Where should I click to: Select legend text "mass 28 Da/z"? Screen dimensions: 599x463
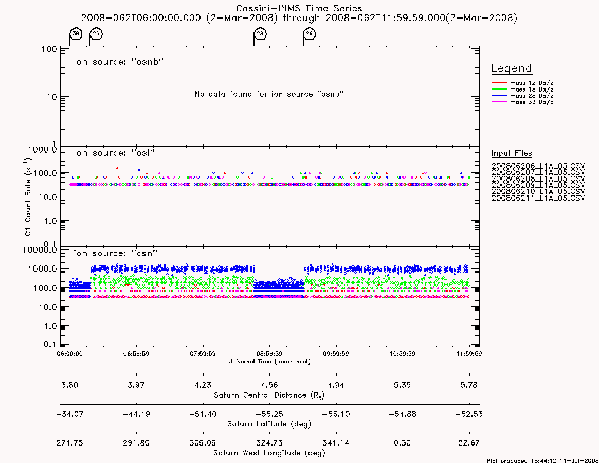click(532, 96)
